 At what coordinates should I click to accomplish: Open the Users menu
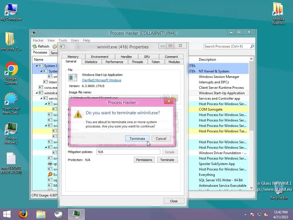[x=75, y=40]
